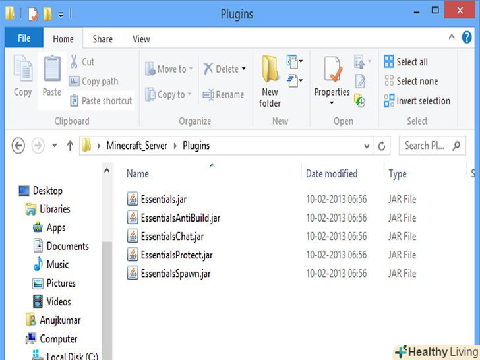Click the Edit icon in the Open group
This screenshot has height=360, width=480.
coord(360,82)
